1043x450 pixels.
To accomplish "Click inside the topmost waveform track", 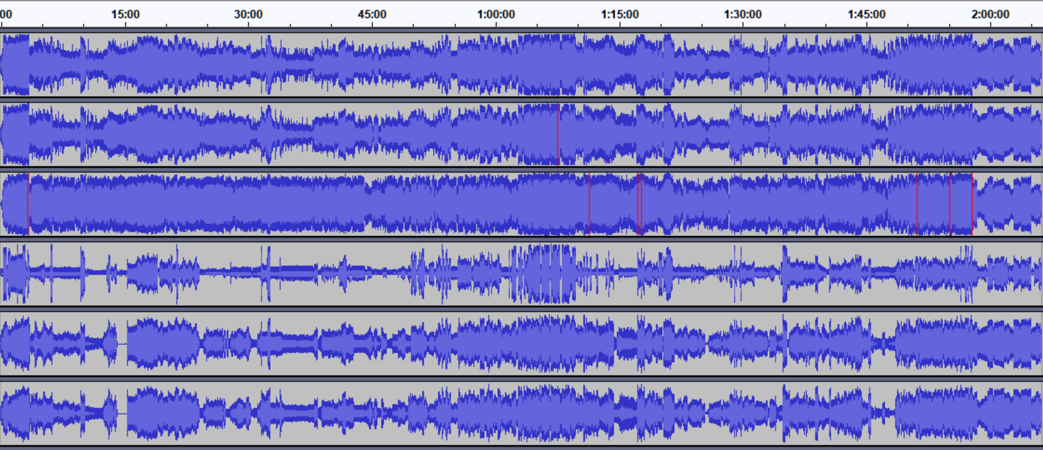I will (x=521, y=64).
